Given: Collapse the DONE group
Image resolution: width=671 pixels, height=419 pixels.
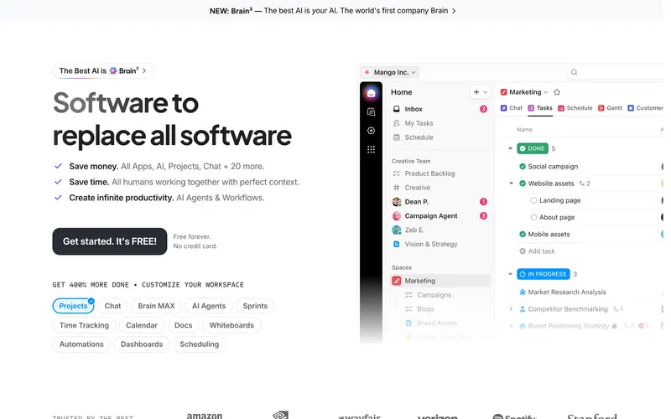Looking at the screenshot, I should tap(510, 149).
